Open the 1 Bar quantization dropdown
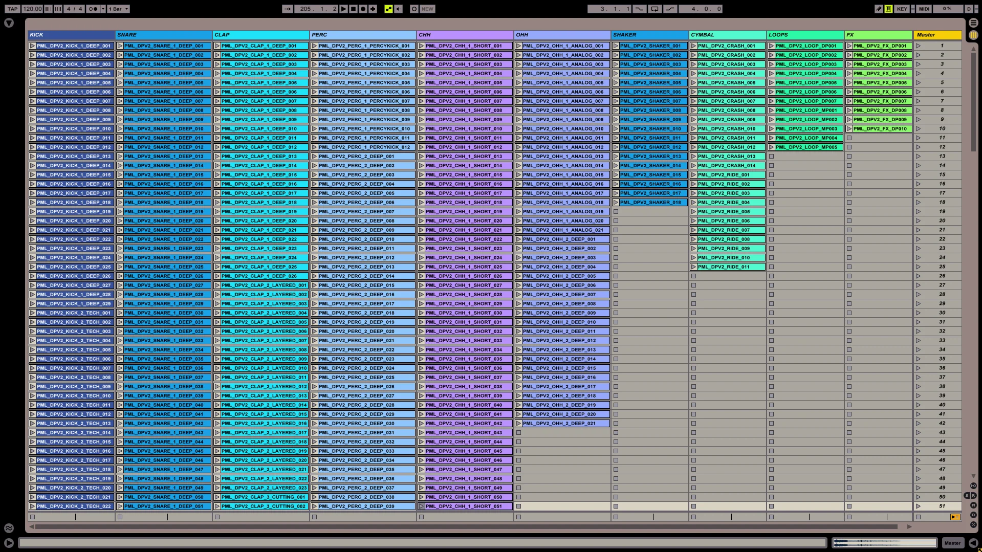982x552 pixels. pos(118,9)
